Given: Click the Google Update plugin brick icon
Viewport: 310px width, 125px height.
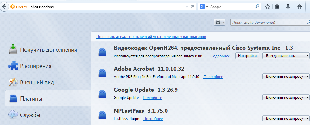Looking at the screenshot, I should [x=102, y=94].
